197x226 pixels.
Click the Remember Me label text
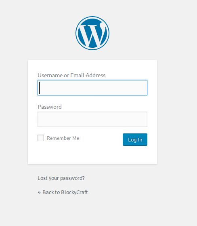[63, 138]
